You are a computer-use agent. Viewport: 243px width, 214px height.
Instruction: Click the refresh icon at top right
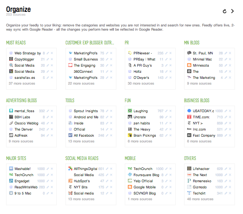225,11
